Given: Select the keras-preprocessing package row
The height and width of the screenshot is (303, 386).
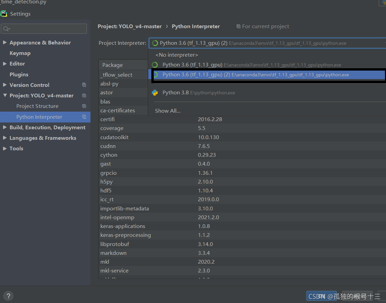Looking at the screenshot, I should (x=242, y=235).
